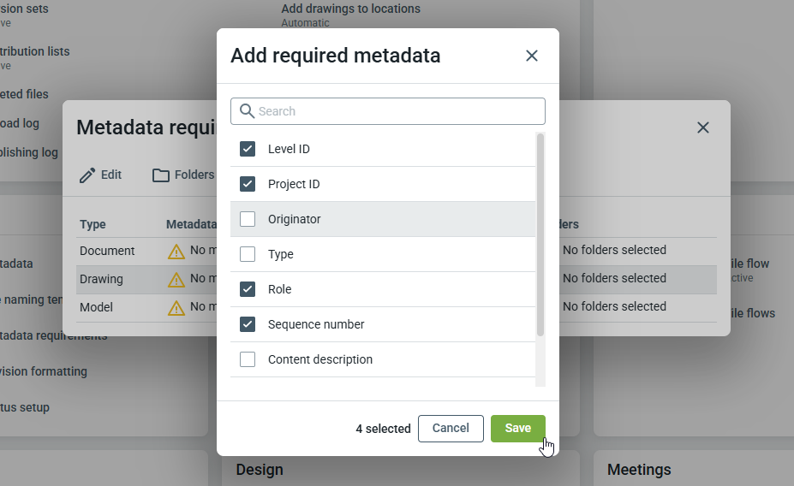Click warning icon in Drawing row
Viewport: 794px width, 486px height.
pyautogui.click(x=176, y=280)
